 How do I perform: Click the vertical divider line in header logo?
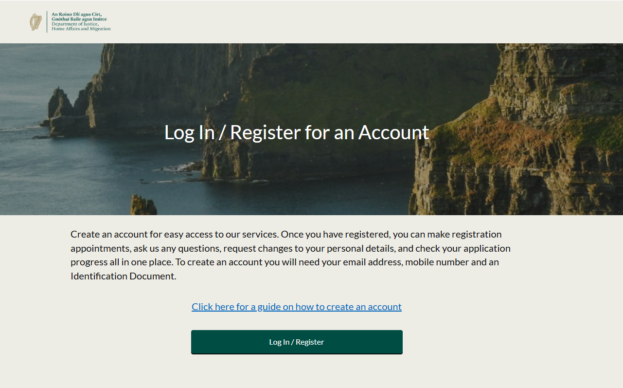[x=47, y=22]
